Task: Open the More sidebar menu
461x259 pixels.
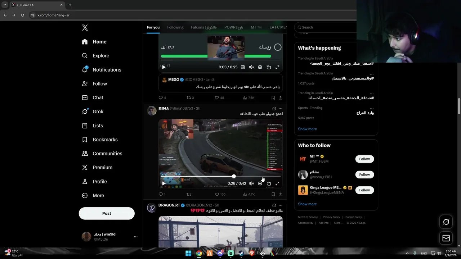Action: 93,196
